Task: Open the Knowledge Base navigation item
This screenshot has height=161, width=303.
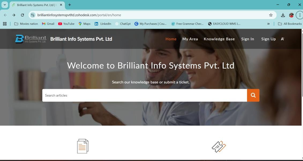Action: click(219, 39)
